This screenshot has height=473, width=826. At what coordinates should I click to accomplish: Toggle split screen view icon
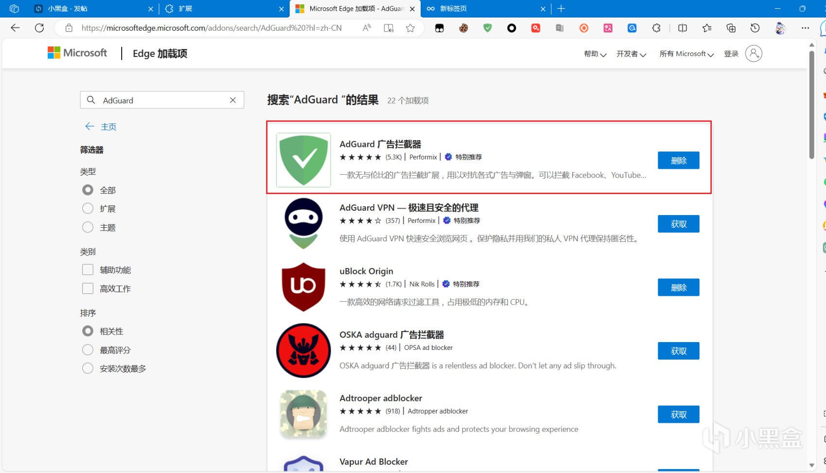(682, 28)
